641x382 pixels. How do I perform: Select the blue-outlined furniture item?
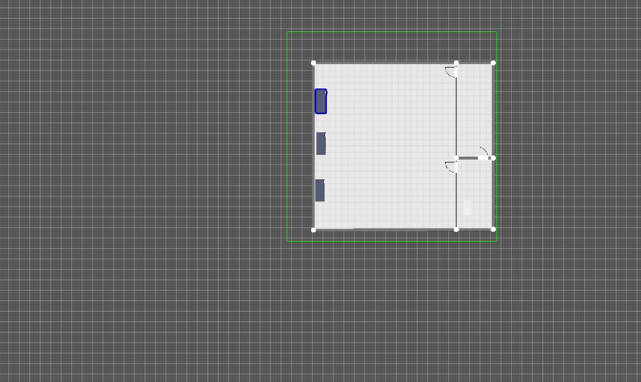[x=320, y=101]
